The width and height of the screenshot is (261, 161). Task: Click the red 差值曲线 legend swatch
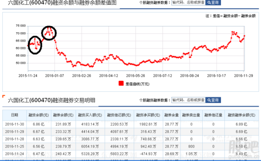121,84
